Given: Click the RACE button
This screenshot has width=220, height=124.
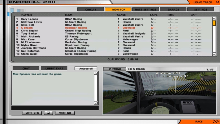Looking at the screenshot, I should pyautogui.click(x=199, y=122).
